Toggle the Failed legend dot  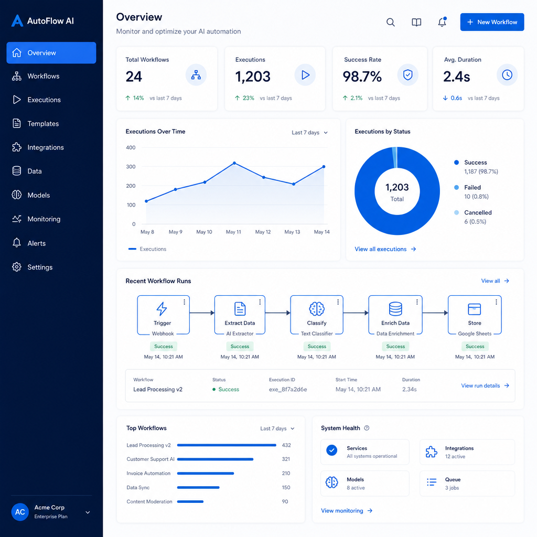[x=456, y=187]
